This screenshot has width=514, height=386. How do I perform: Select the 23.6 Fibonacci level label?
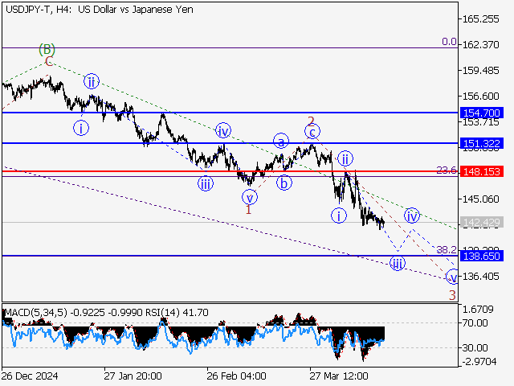click(446, 170)
